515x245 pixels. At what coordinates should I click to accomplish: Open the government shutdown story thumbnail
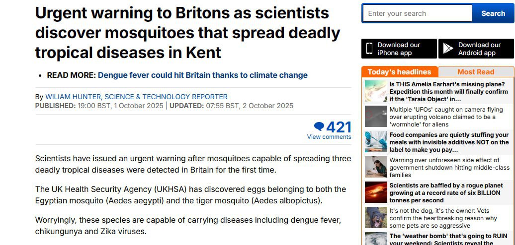(376, 167)
